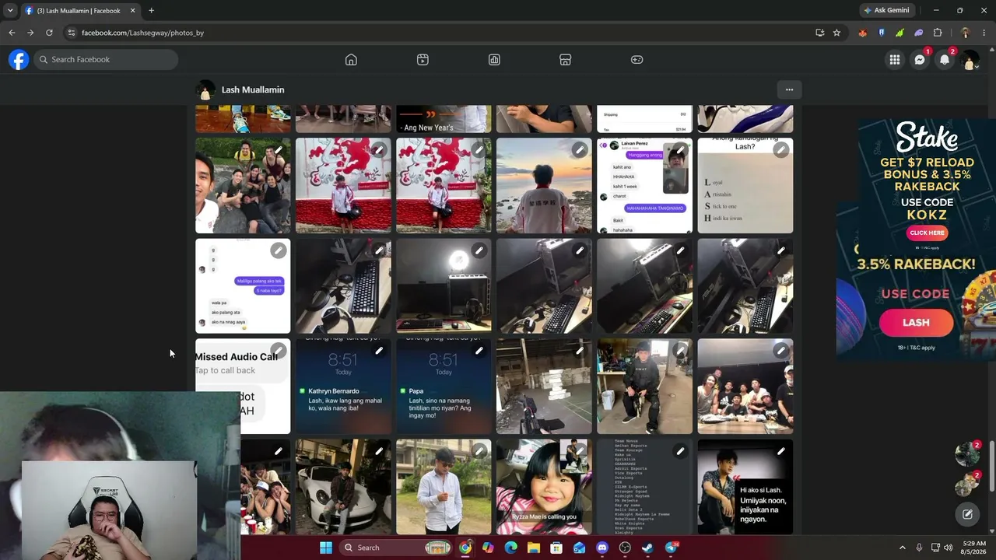Open the blue R shield extension icon

tap(882, 33)
